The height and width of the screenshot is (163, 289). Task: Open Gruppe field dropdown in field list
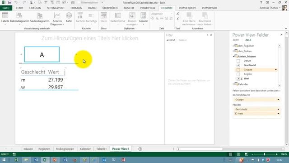pos(276,70)
